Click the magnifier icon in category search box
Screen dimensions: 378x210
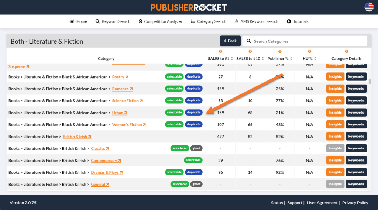click(x=249, y=41)
